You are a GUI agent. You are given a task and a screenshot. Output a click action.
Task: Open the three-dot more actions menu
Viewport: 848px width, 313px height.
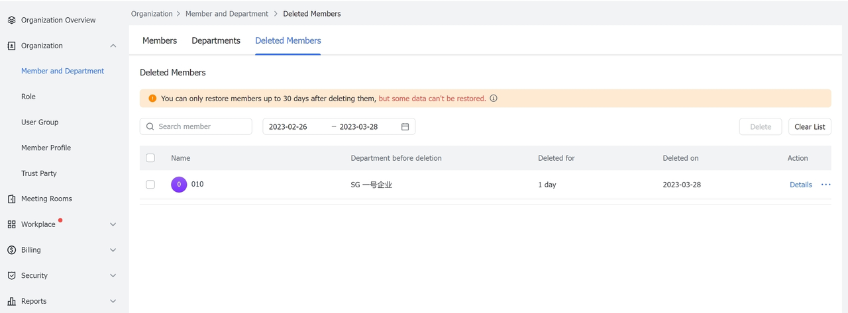click(825, 185)
